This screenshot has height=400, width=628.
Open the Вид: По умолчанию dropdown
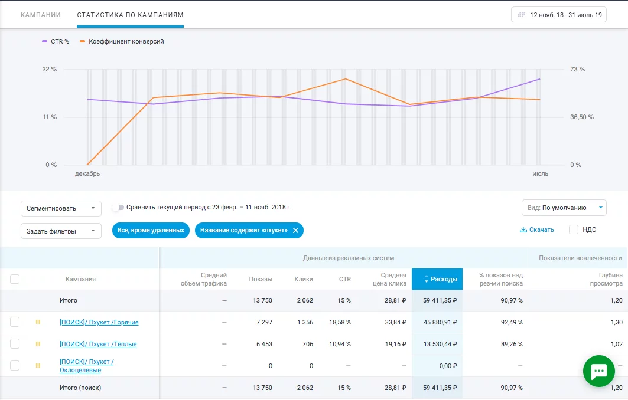tap(564, 208)
